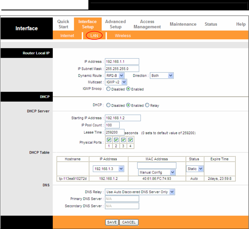Open the Access Management tab
Viewport: 249px width, 229px height.
click(147, 24)
